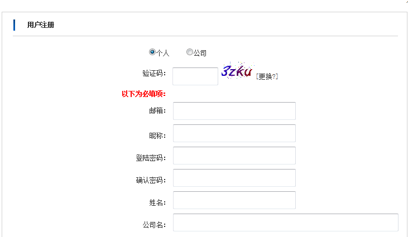Click the red 以下为必填项 notice
408x237 pixels.
143,94
